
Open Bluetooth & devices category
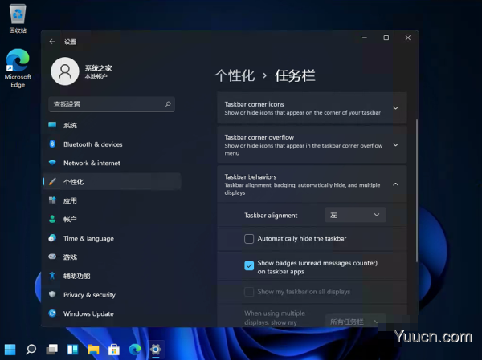tap(112, 144)
